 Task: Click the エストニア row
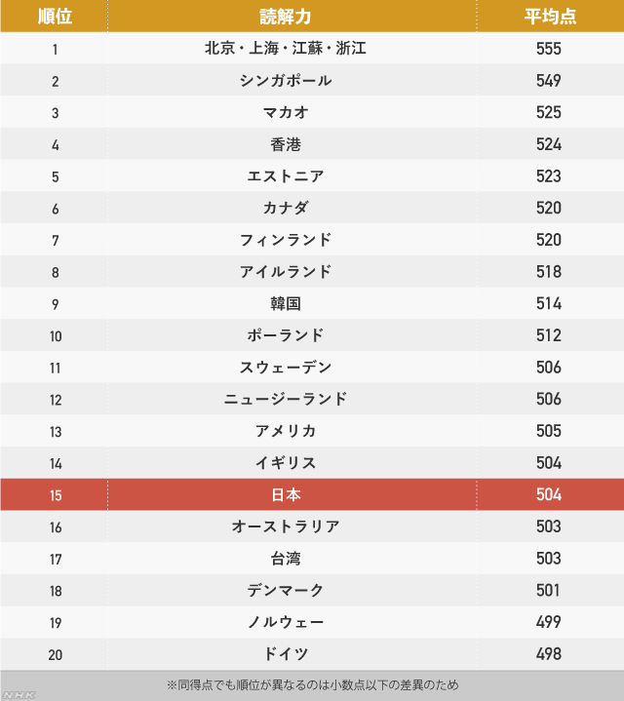(312, 175)
